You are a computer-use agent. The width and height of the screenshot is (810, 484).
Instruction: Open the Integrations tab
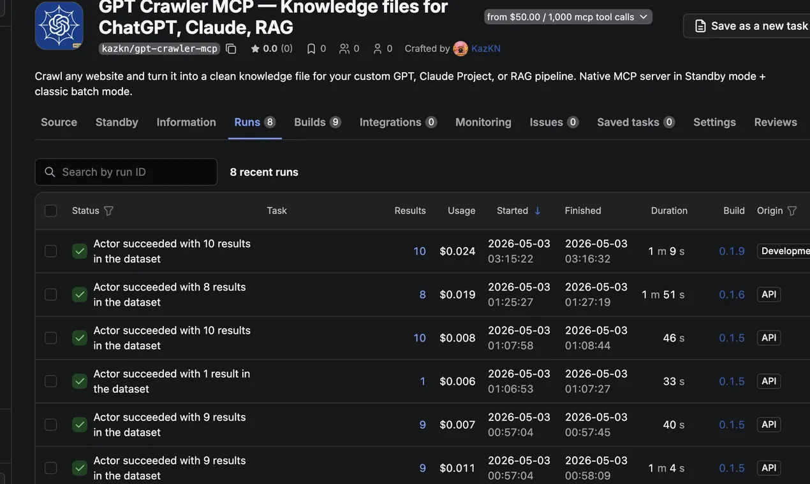click(398, 122)
